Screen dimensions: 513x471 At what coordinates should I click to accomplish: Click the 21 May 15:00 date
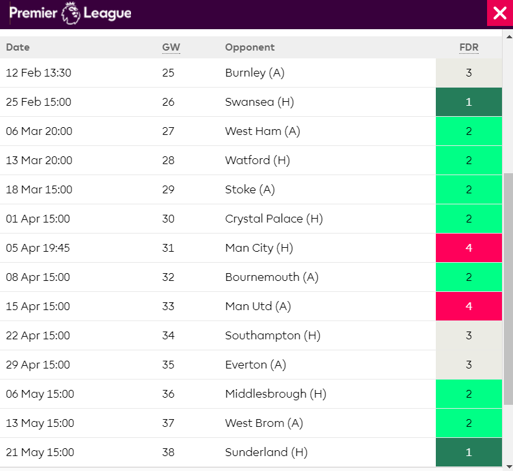[40, 452]
